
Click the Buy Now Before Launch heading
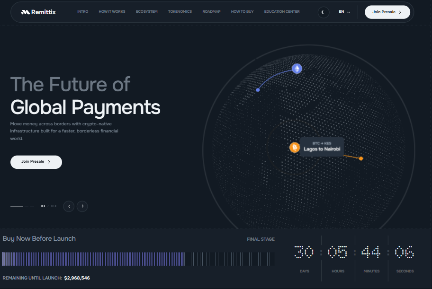click(x=39, y=239)
